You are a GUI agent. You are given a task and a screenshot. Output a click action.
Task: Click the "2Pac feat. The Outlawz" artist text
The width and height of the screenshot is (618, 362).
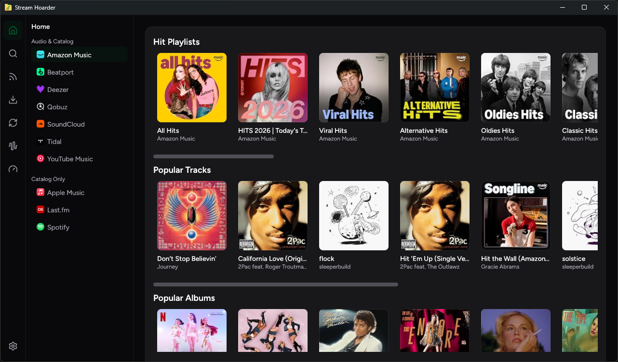click(430, 267)
